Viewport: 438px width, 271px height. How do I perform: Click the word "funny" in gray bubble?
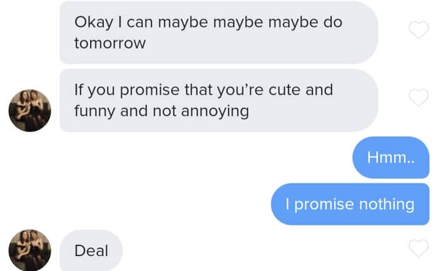coord(94,111)
